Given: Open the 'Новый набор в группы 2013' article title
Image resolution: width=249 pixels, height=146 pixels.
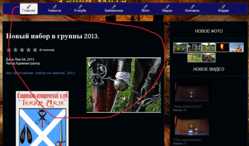Looking at the screenshot, I should (x=53, y=36).
